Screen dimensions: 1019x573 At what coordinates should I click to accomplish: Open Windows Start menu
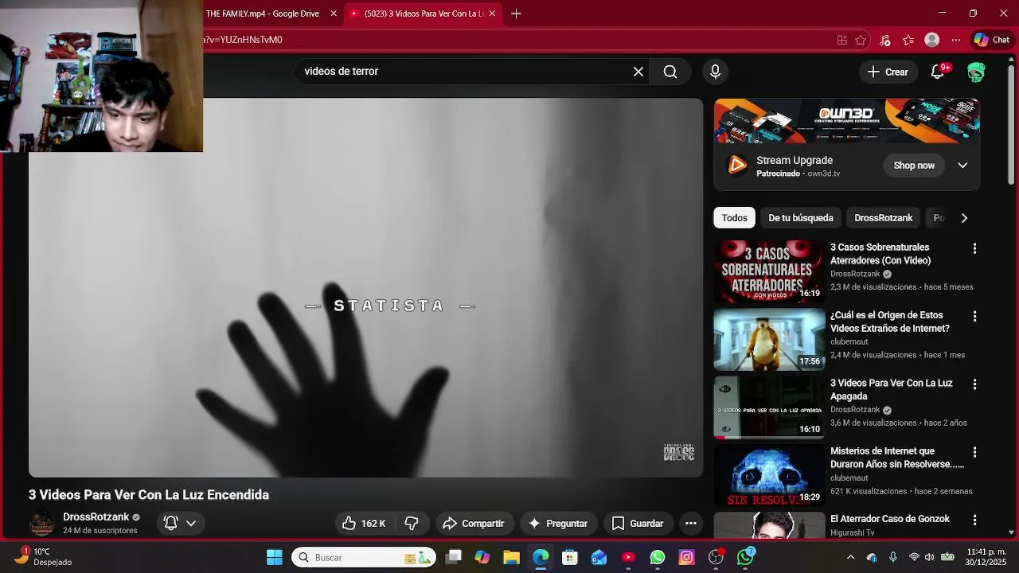[274, 557]
